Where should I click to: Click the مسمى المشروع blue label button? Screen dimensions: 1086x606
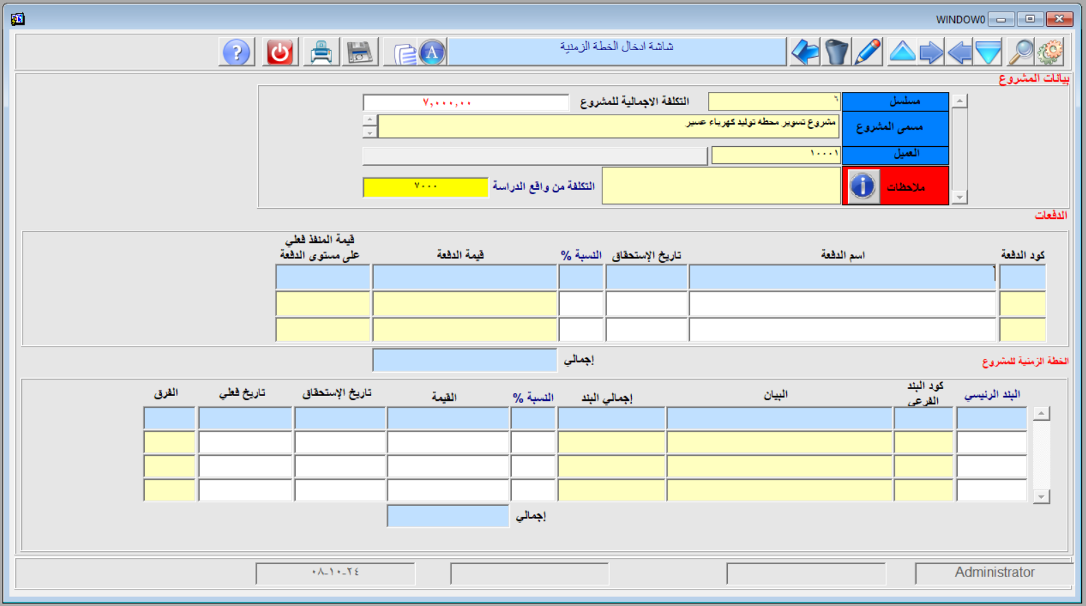(x=895, y=128)
